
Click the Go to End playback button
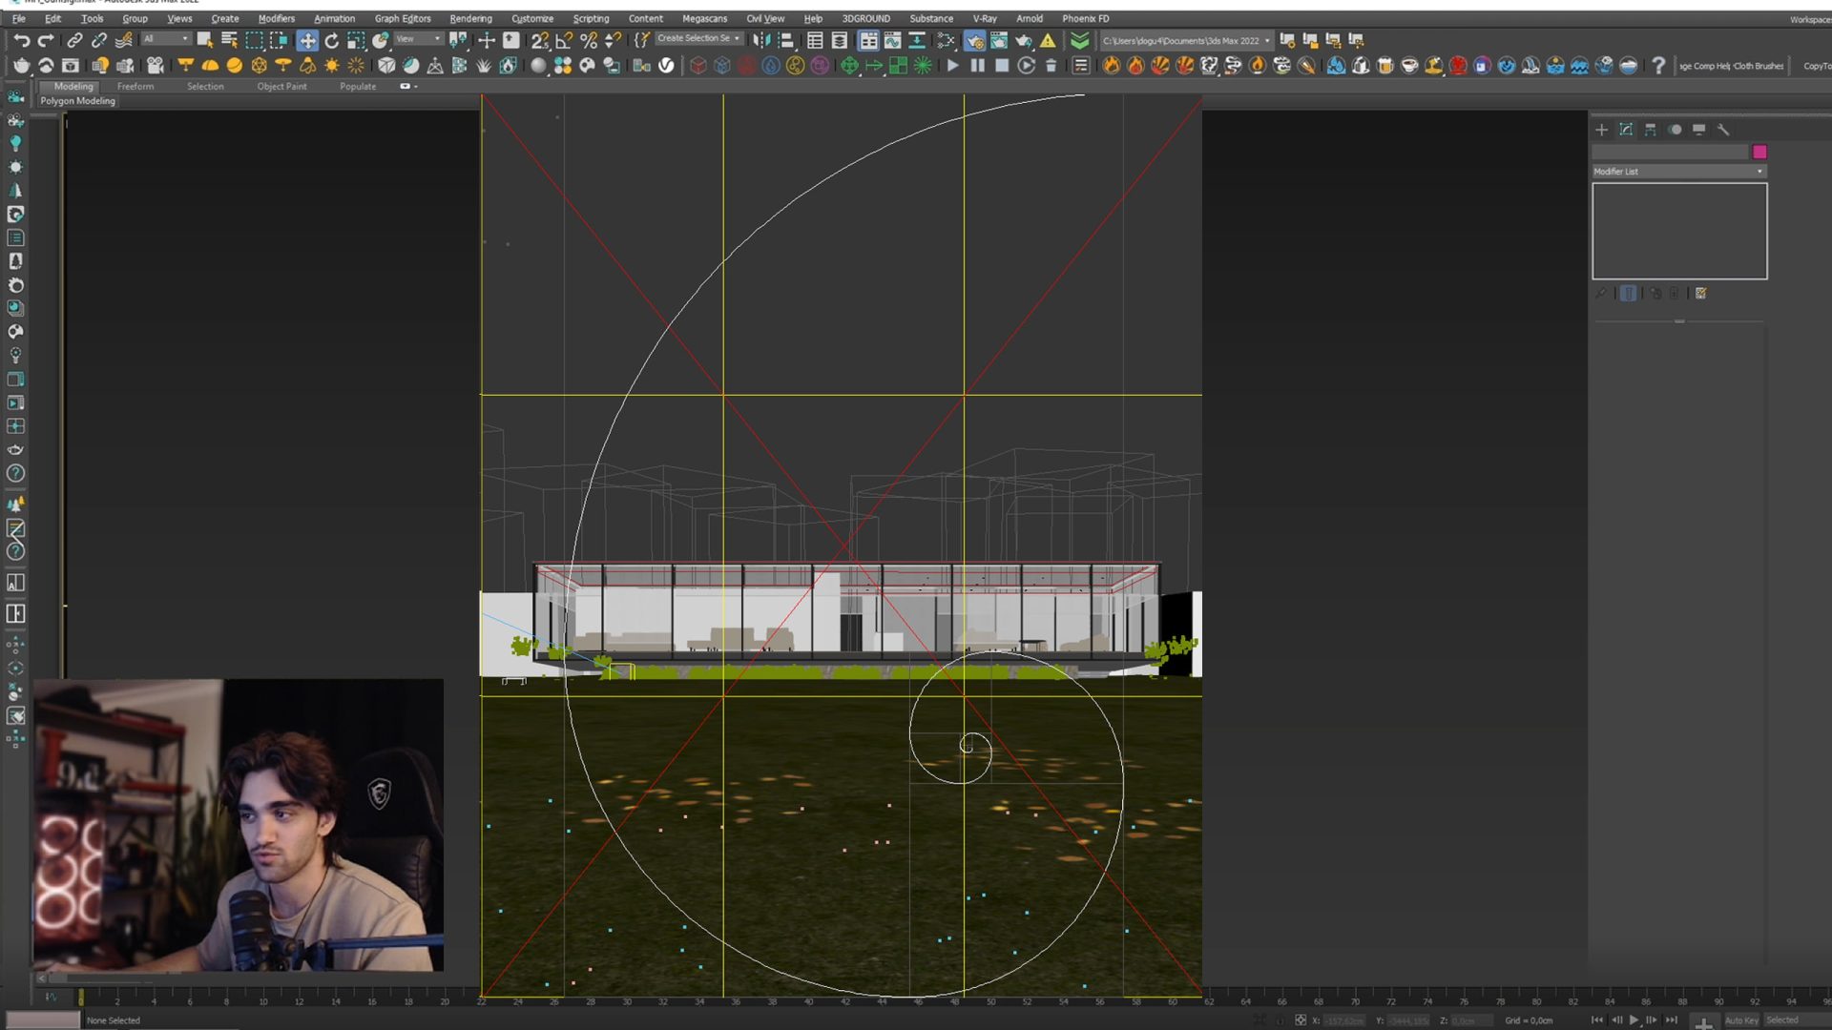(x=1671, y=1020)
